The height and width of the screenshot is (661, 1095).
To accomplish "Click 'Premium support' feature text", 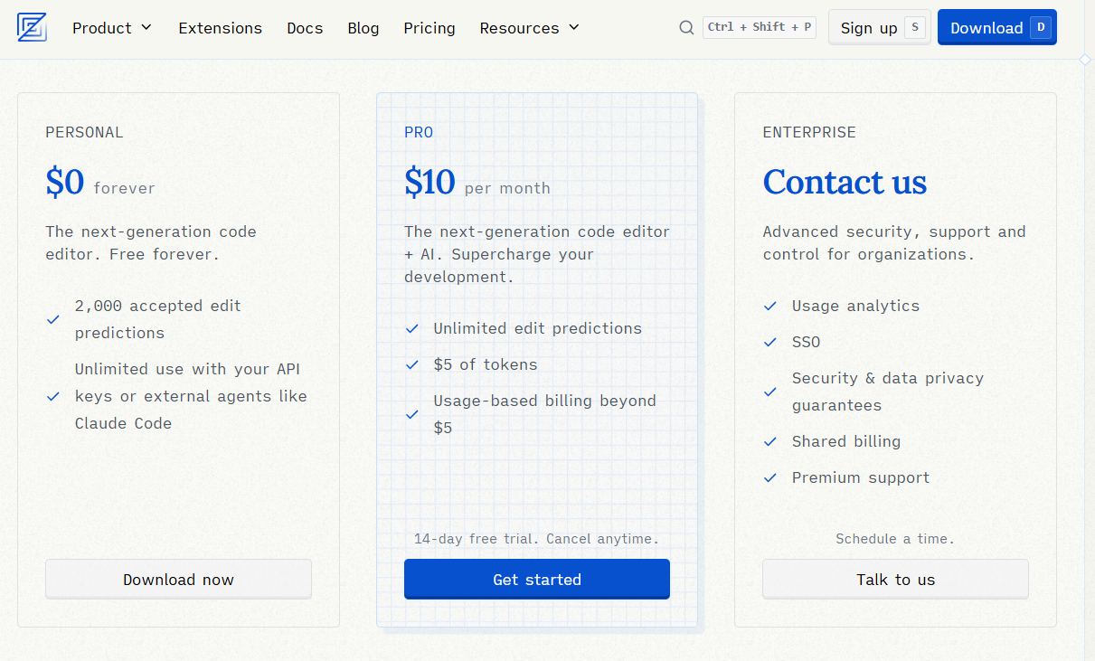I will click(861, 477).
